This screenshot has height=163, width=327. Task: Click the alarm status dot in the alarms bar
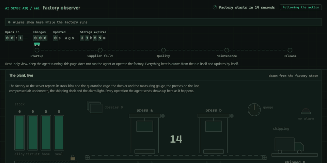(9, 22)
